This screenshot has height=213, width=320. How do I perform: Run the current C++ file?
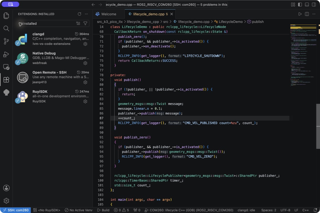point(300,14)
